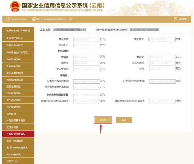Viewport: 194px width, 164px height.
Task: Select highlighted 外商投资经营情况 sidebar item
Action: pos(18,134)
